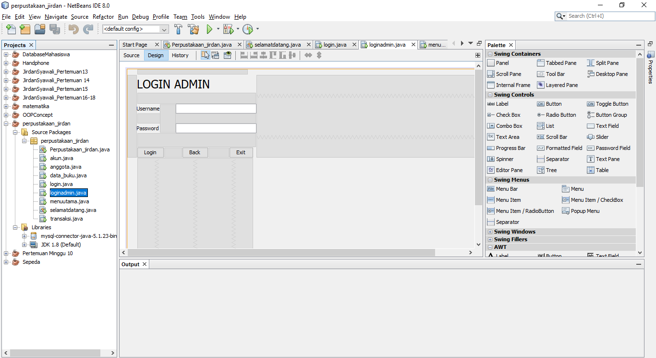The image size is (656, 358).
Task: Collapse the Source Packages tree node
Action: 15,132
